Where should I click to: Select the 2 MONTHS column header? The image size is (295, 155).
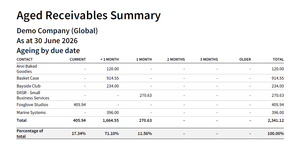[x=176, y=59]
